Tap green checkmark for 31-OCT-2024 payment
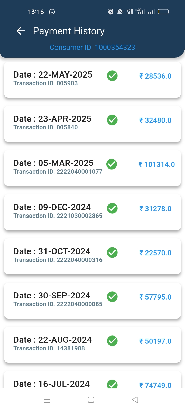The image size is (185, 411). (112, 253)
